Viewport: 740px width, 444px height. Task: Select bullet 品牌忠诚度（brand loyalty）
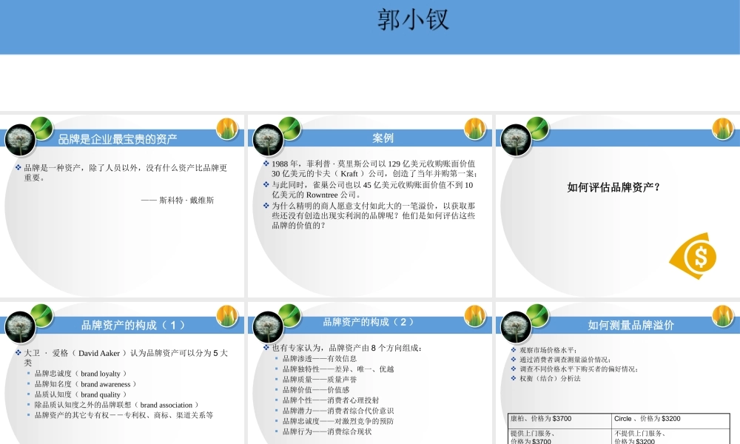(81, 374)
